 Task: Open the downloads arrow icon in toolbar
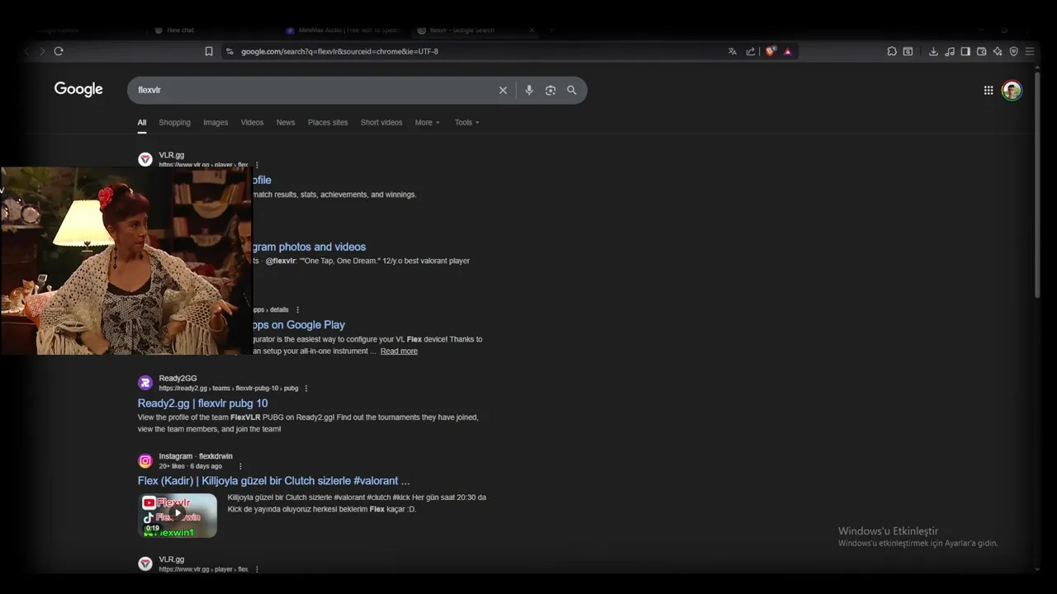[x=933, y=51]
